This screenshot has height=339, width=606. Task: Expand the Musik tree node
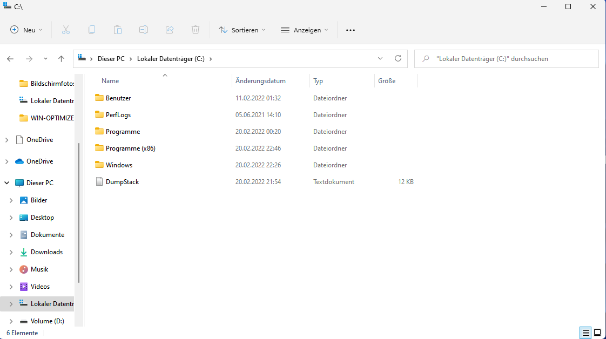[x=11, y=269]
